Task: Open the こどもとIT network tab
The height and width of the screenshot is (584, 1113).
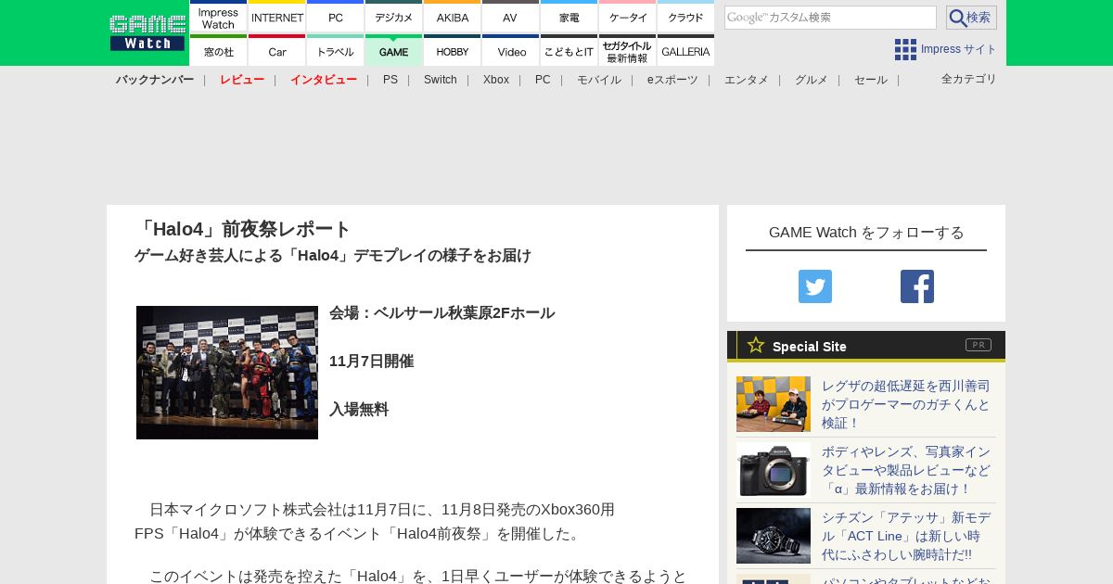Action: click(x=569, y=51)
